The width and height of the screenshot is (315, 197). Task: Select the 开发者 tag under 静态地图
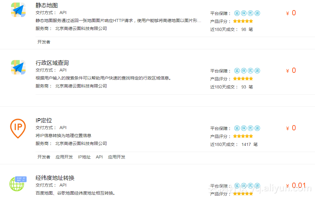[x=44, y=42]
